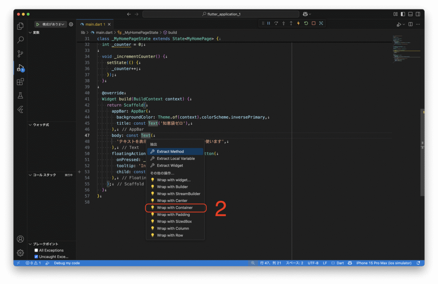This screenshot has height=284, width=438.
Task: Stop the debug session
Action: click(314, 23)
